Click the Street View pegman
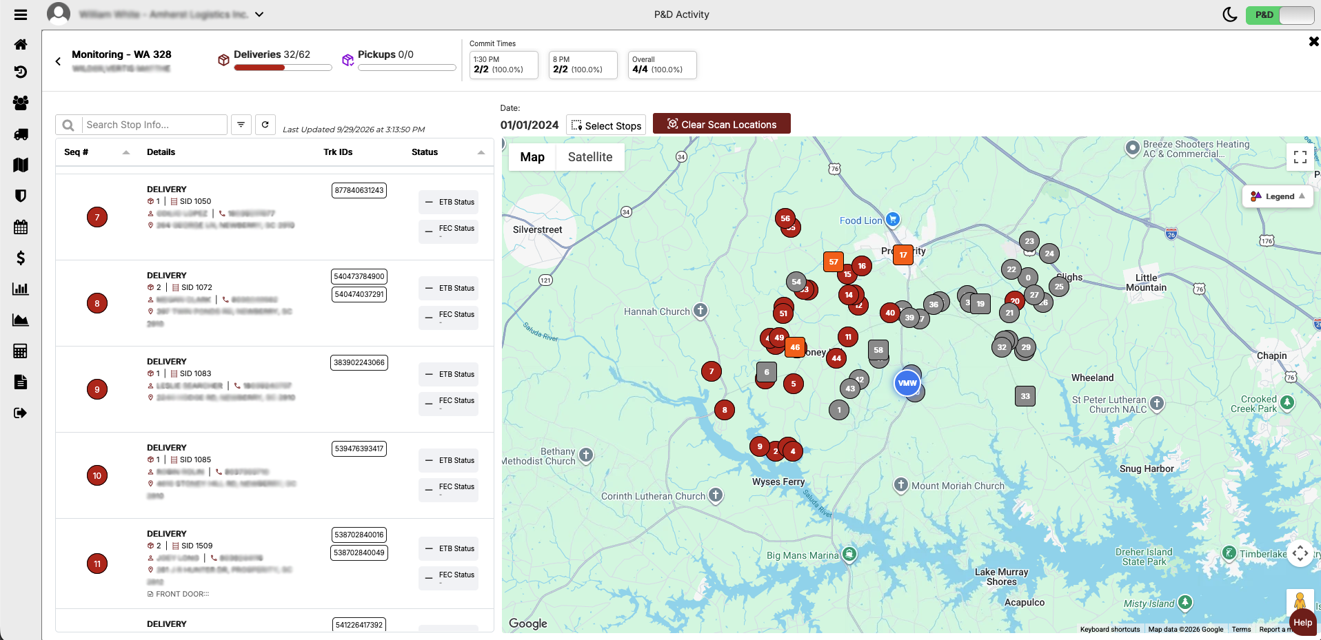1321x640 pixels. [x=1300, y=601]
